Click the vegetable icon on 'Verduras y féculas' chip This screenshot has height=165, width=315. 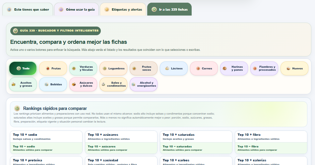tap(74, 68)
